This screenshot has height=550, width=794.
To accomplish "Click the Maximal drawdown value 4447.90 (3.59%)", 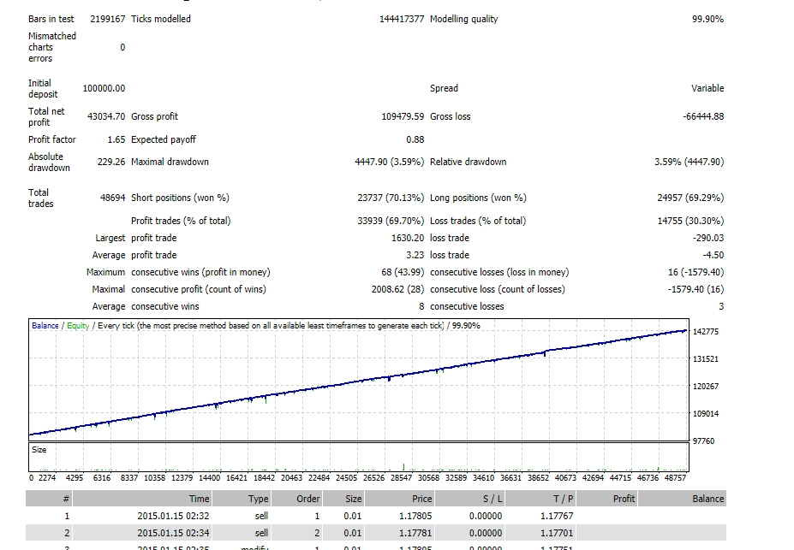I will click(x=390, y=163).
